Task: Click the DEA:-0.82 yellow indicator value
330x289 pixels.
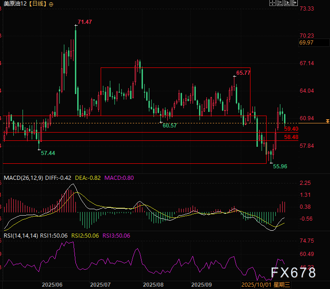Action: coord(88,178)
